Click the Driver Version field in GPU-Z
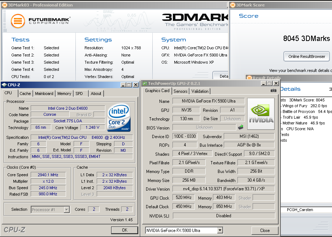Screen dimensions: 332x237 tap(224, 189)
